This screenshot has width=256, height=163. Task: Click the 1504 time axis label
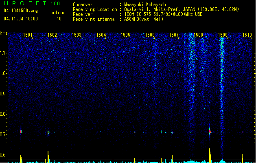click(x=101, y=35)
